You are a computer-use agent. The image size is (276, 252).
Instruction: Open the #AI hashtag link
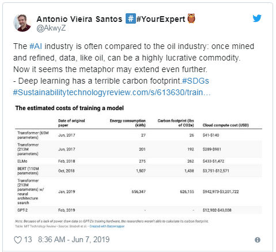36,46
